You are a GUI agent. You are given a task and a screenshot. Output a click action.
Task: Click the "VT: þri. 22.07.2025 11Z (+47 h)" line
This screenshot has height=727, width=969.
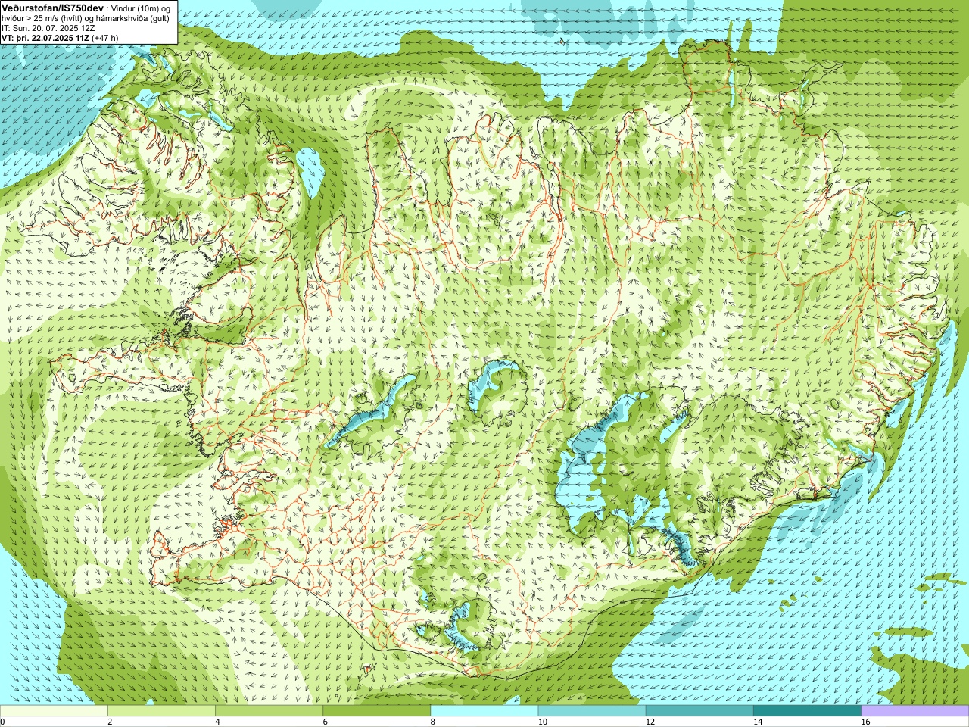coord(60,37)
